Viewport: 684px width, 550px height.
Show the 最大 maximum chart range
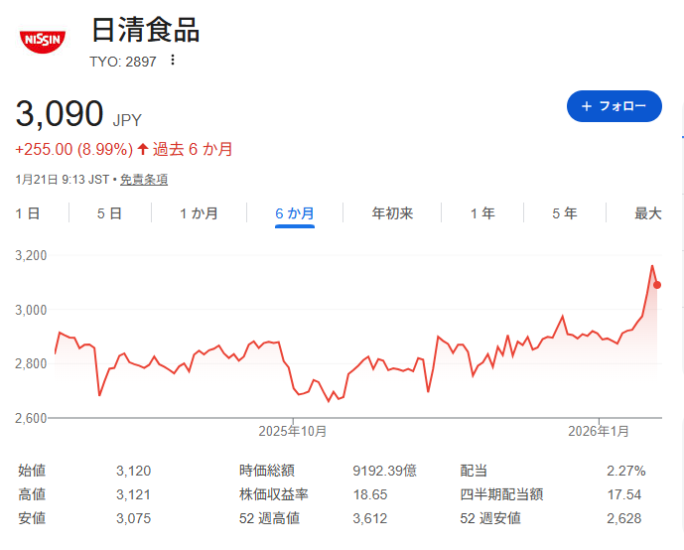click(x=647, y=213)
